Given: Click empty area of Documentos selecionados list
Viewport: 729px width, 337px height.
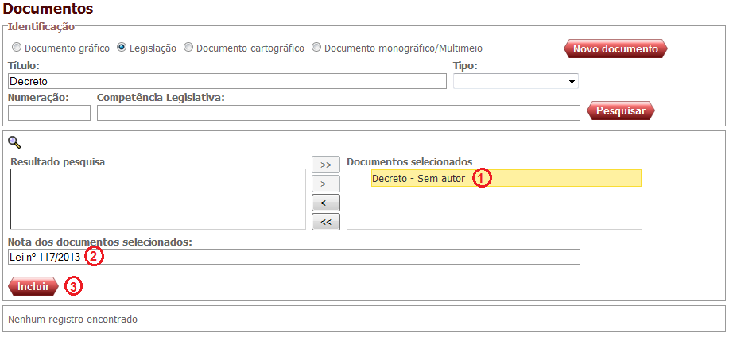Looking at the screenshot, I should pyautogui.click(x=494, y=209).
